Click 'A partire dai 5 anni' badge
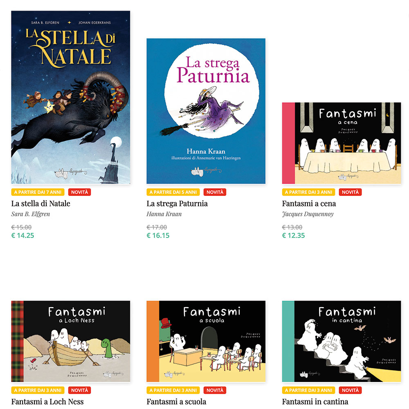409x409 pixels. pyautogui.click(x=173, y=192)
